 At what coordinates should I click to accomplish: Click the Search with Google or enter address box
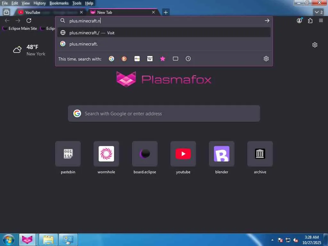[x=164, y=114]
